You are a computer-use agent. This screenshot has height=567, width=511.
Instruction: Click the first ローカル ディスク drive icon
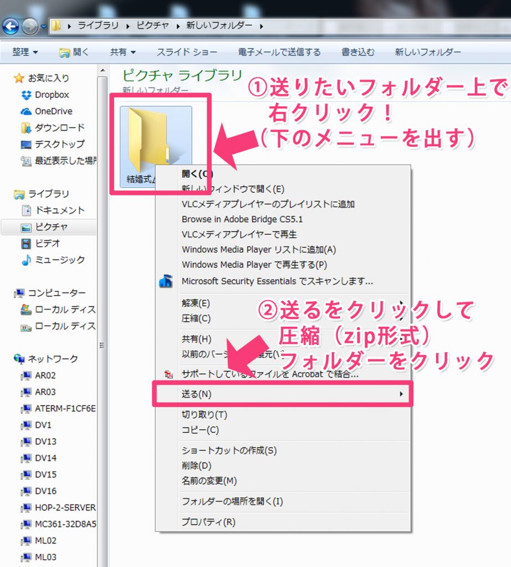(x=26, y=310)
